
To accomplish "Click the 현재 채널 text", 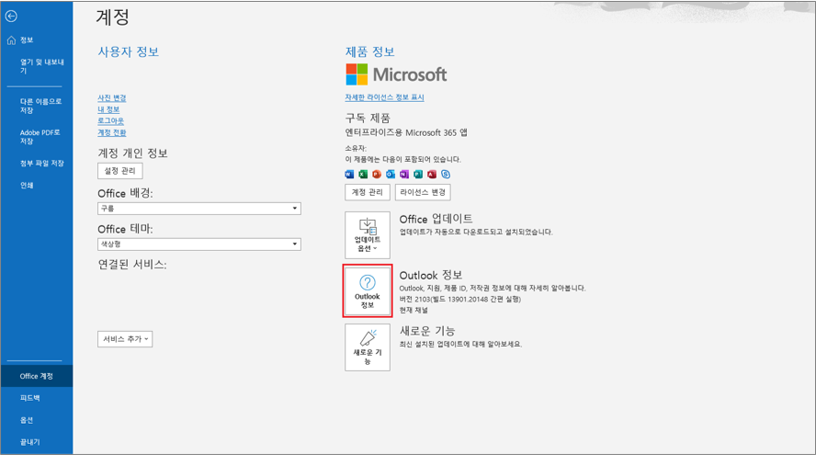I will click(414, 310).
